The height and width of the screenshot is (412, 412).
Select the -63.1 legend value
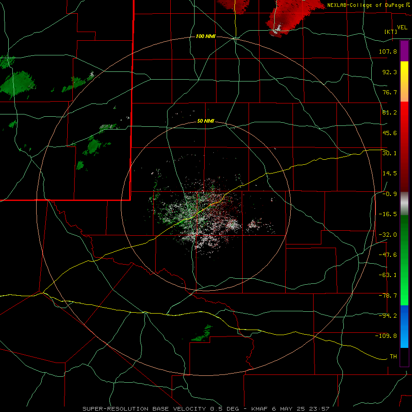click(x=388, y=275)
